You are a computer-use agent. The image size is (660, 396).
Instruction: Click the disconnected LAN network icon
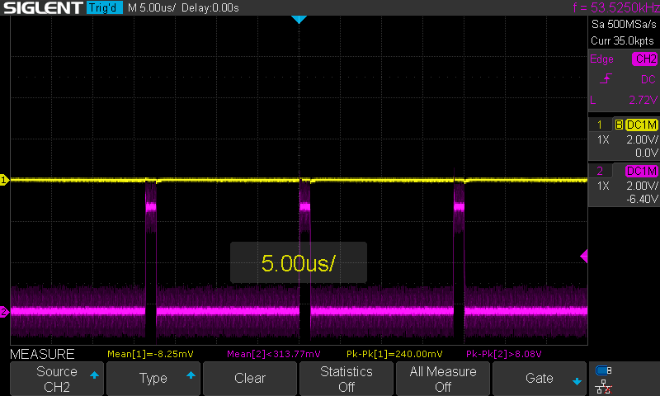pyautogui.click(x=603, y=387)
